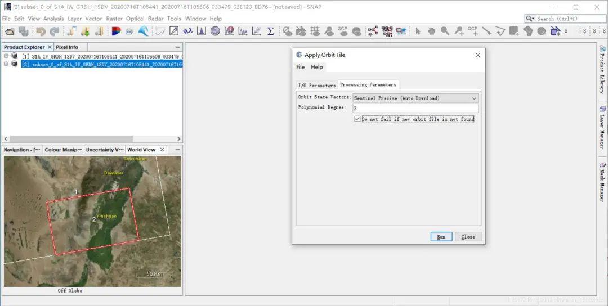Click the Polynomial Degree input field
Image resolution: width=608 pixels, height=306 pixels.
point(415,108)
